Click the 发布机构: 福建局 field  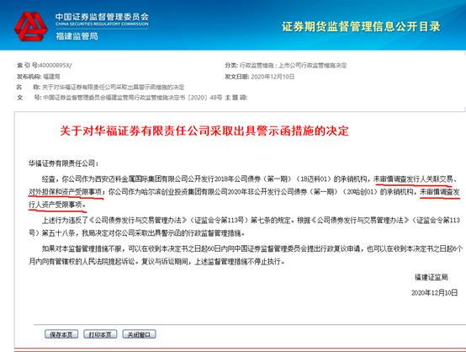pyautogui.click(x=39, y=77)
